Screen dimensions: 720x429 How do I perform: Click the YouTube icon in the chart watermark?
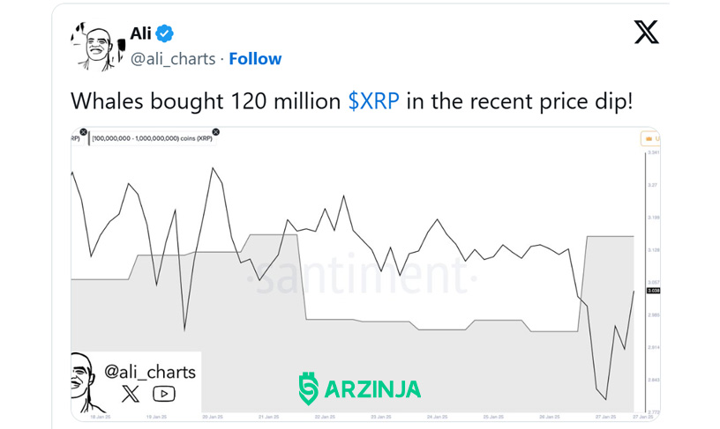(164, 394)
